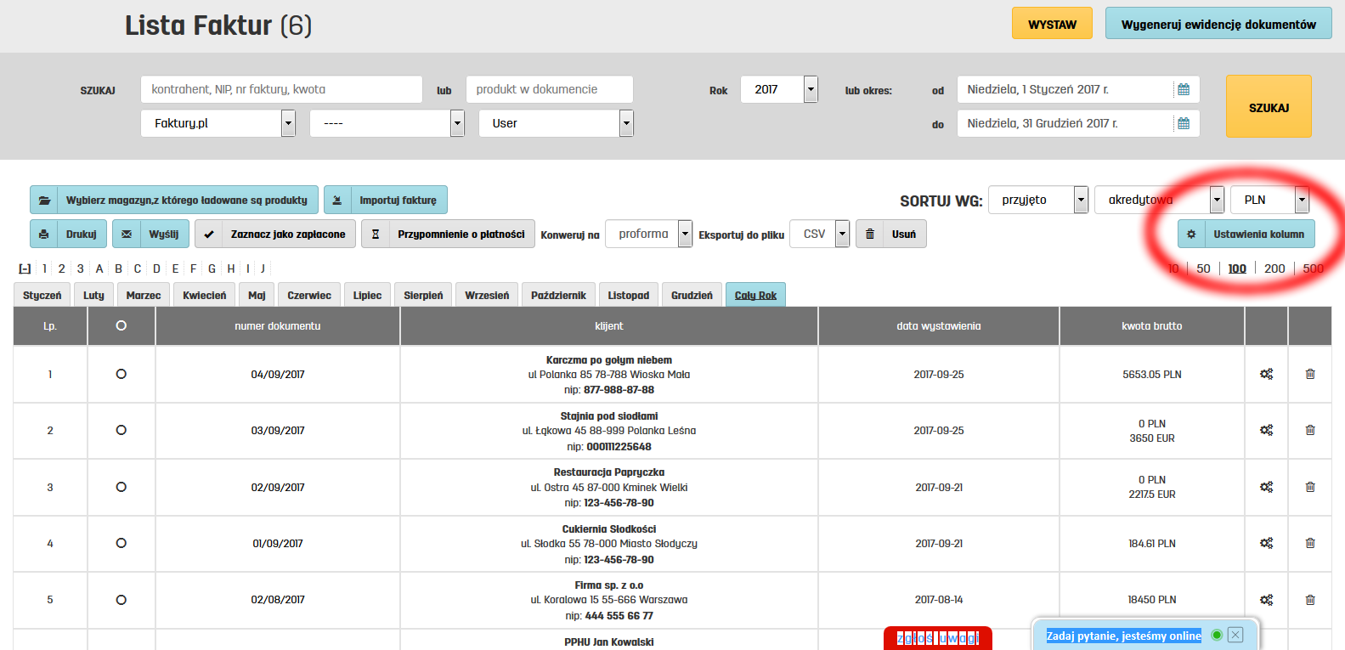Image resolution: width=1345 pixels, height=650 pixels.
Task: Close the online chat prompt box
Action: click(x=1235, y=635)
